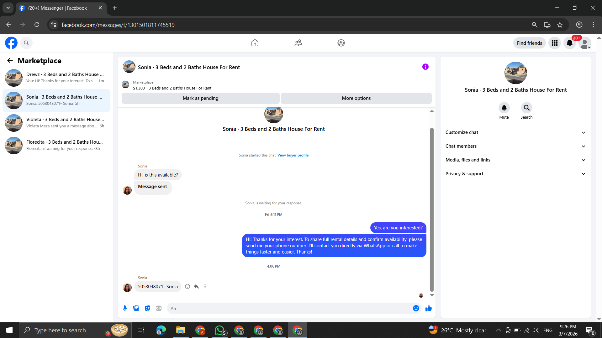Screen dimensions: 602x338
Task: Open Task View on the taskbar
Action: click(x=141, y=330)
